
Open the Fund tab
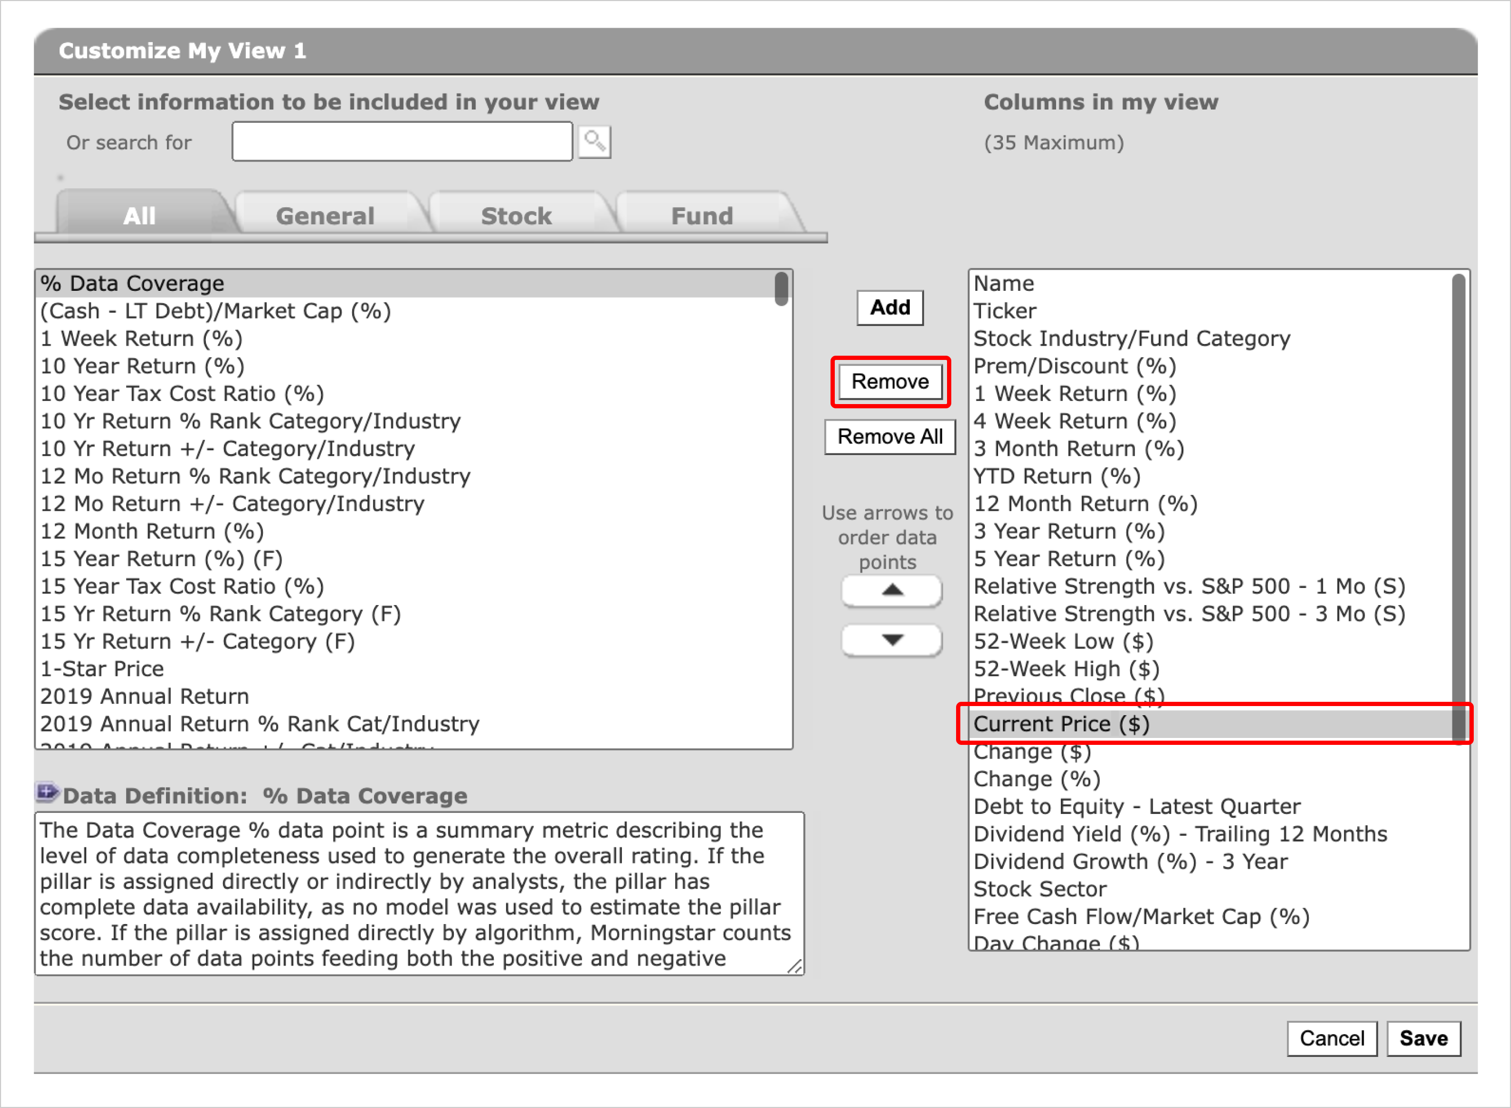[702, 215]
